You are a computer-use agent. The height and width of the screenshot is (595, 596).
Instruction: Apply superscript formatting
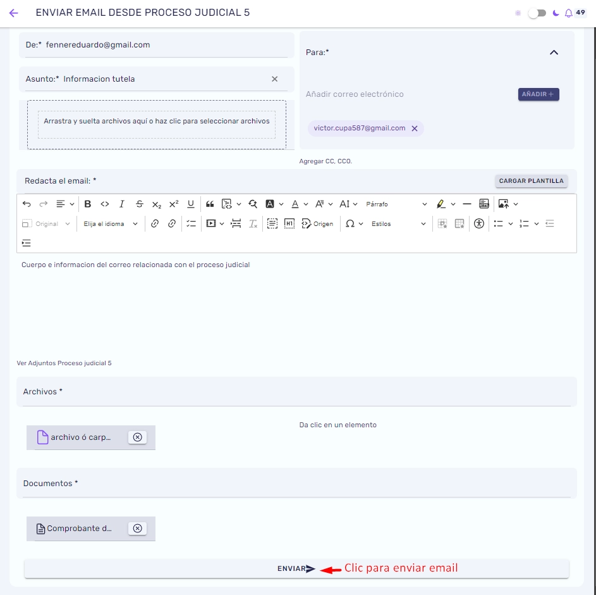click(174, 204)
